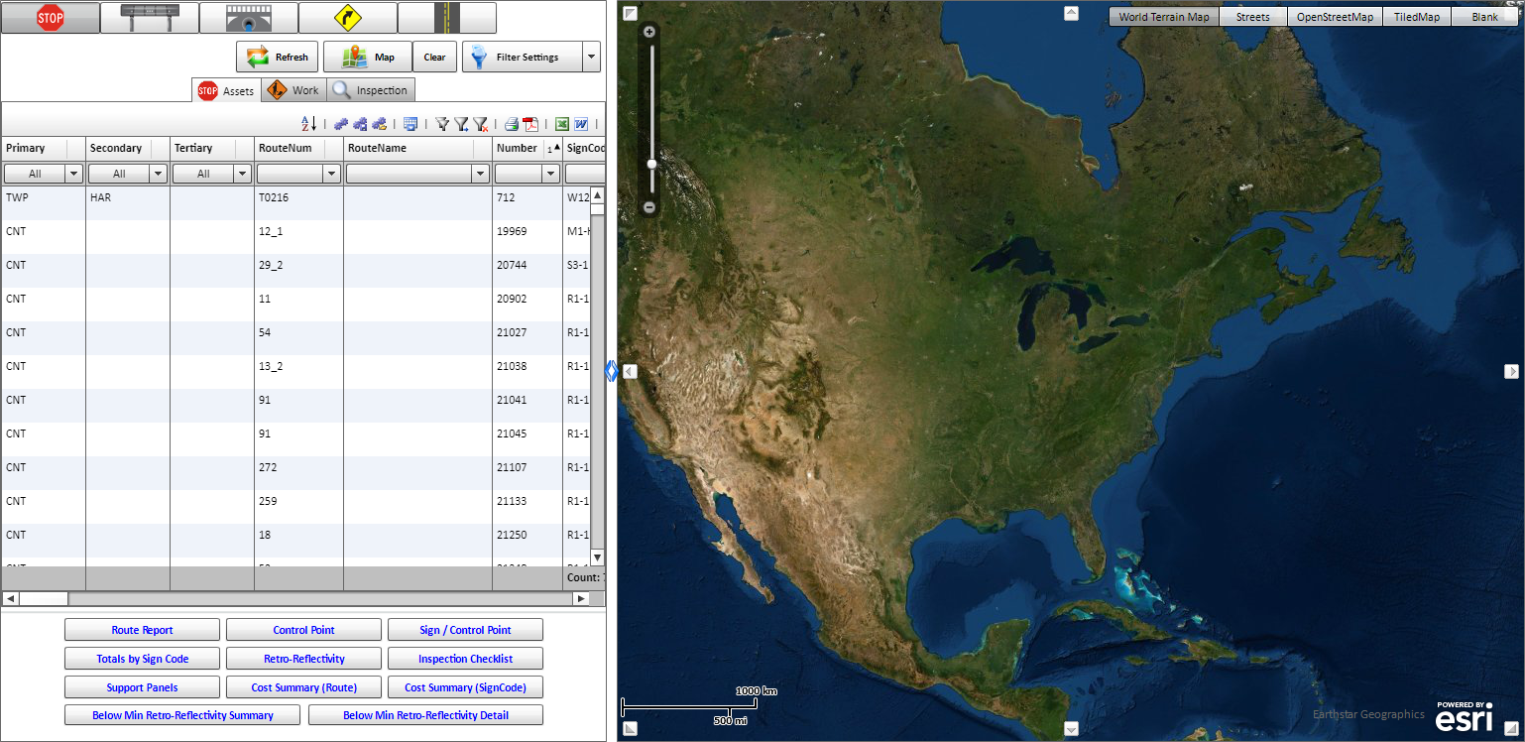Image resolution: width=1525 pixels, height=742 pixels.
Task: Select TiledMap basemap
Action: coord(1416,17)
